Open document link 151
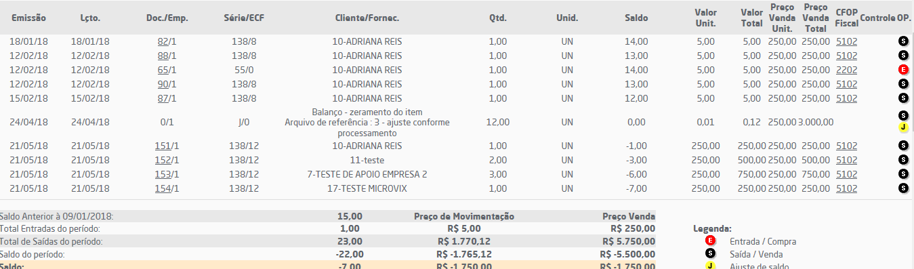This screenshot has height=269, width=914. (x=163, y=146)
